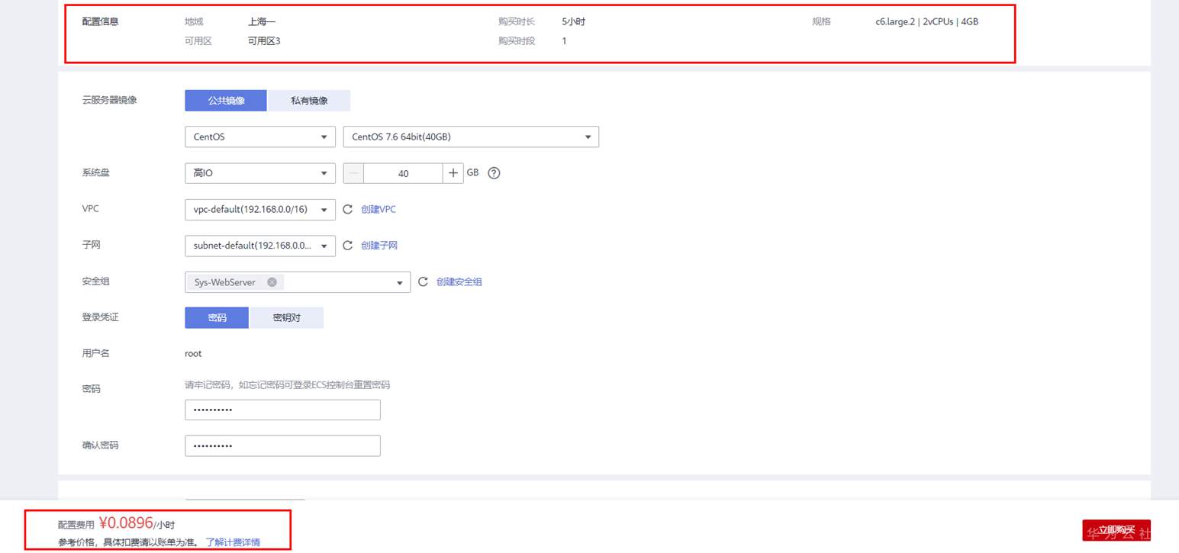Increase system disk size with plus
The width and height of the screenshot is (1179, 553).
point(453,173)
